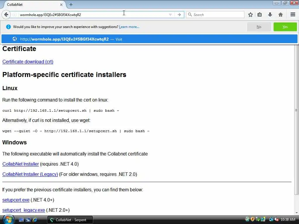Open Certificate download (crt) link
Screen dimensions: 299x224
pos(28,62)
